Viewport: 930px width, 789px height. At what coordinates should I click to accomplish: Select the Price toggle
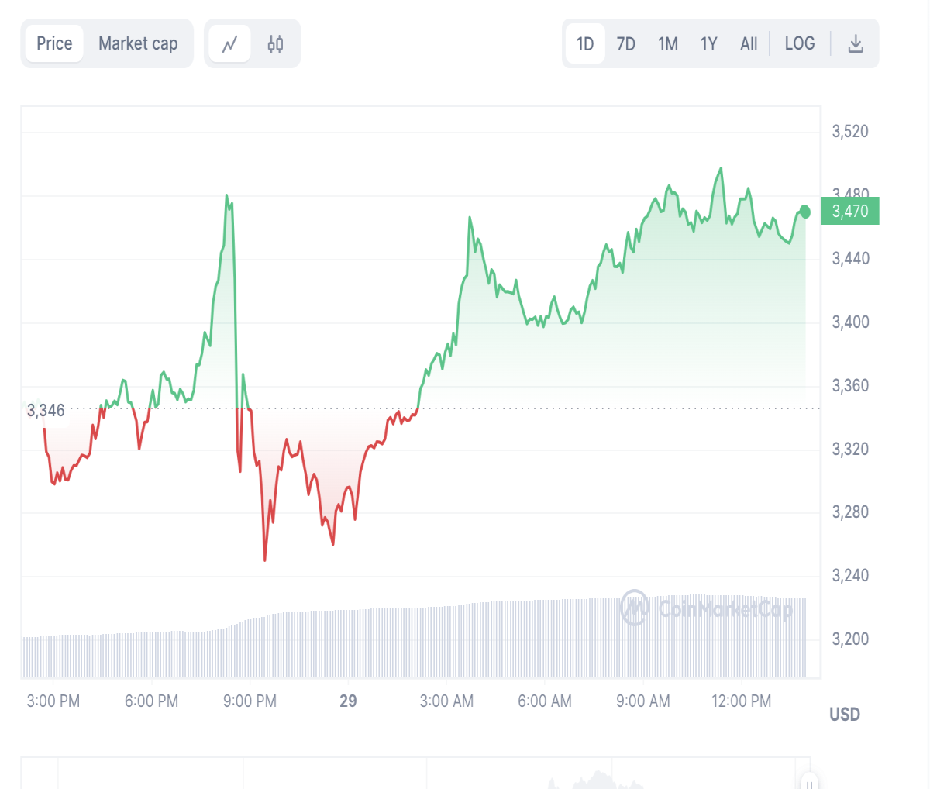tap(54, 43)
